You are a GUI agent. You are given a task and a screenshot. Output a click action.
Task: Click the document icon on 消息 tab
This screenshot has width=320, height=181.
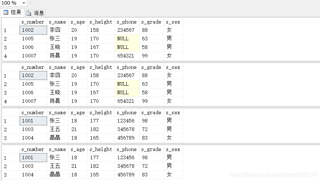[x=29, y=13]
